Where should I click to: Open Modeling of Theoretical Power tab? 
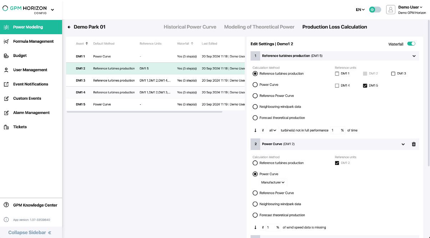[259, 27]
